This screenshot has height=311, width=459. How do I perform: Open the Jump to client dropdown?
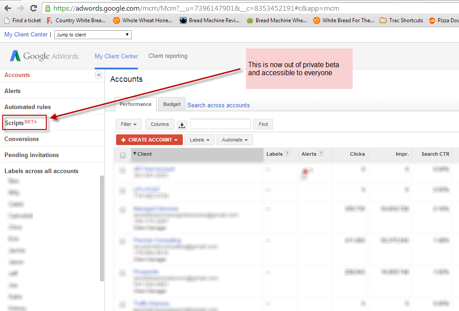(93, 35)
